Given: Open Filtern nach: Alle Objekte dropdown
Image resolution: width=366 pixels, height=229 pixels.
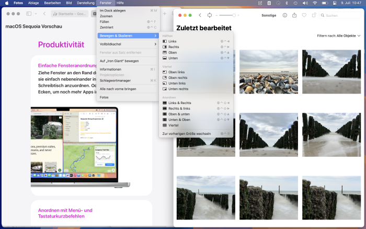Looking at the screenshot, I should coord(339,36).
